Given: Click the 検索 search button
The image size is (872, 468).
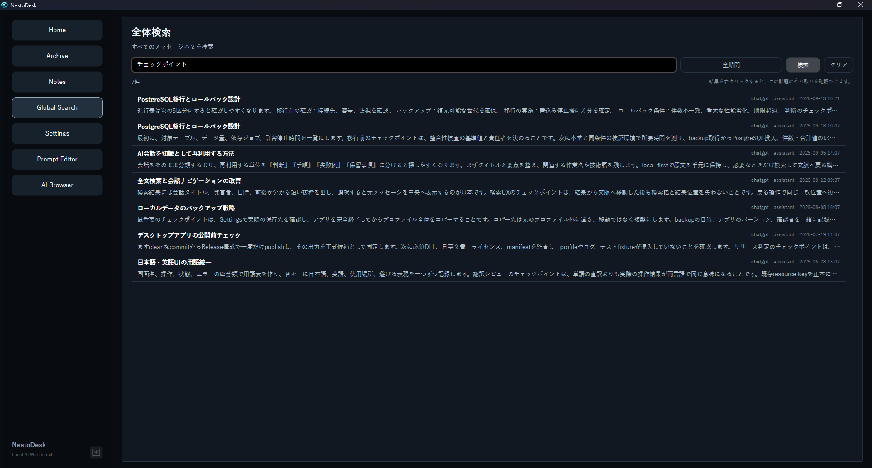Looking at the screenshot, I should pos(803,65).
